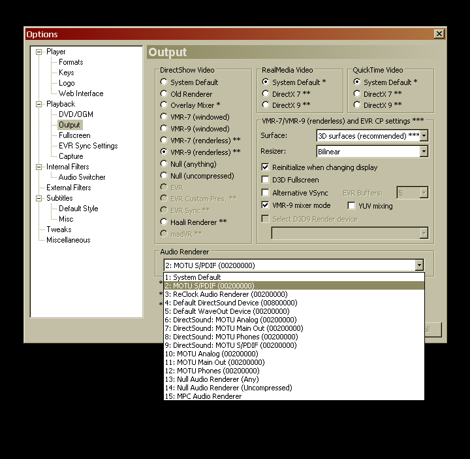This screenshot has width=470, height=459.
Task: Choose 5: Default WaveOut Device
Action: (294, 311)
